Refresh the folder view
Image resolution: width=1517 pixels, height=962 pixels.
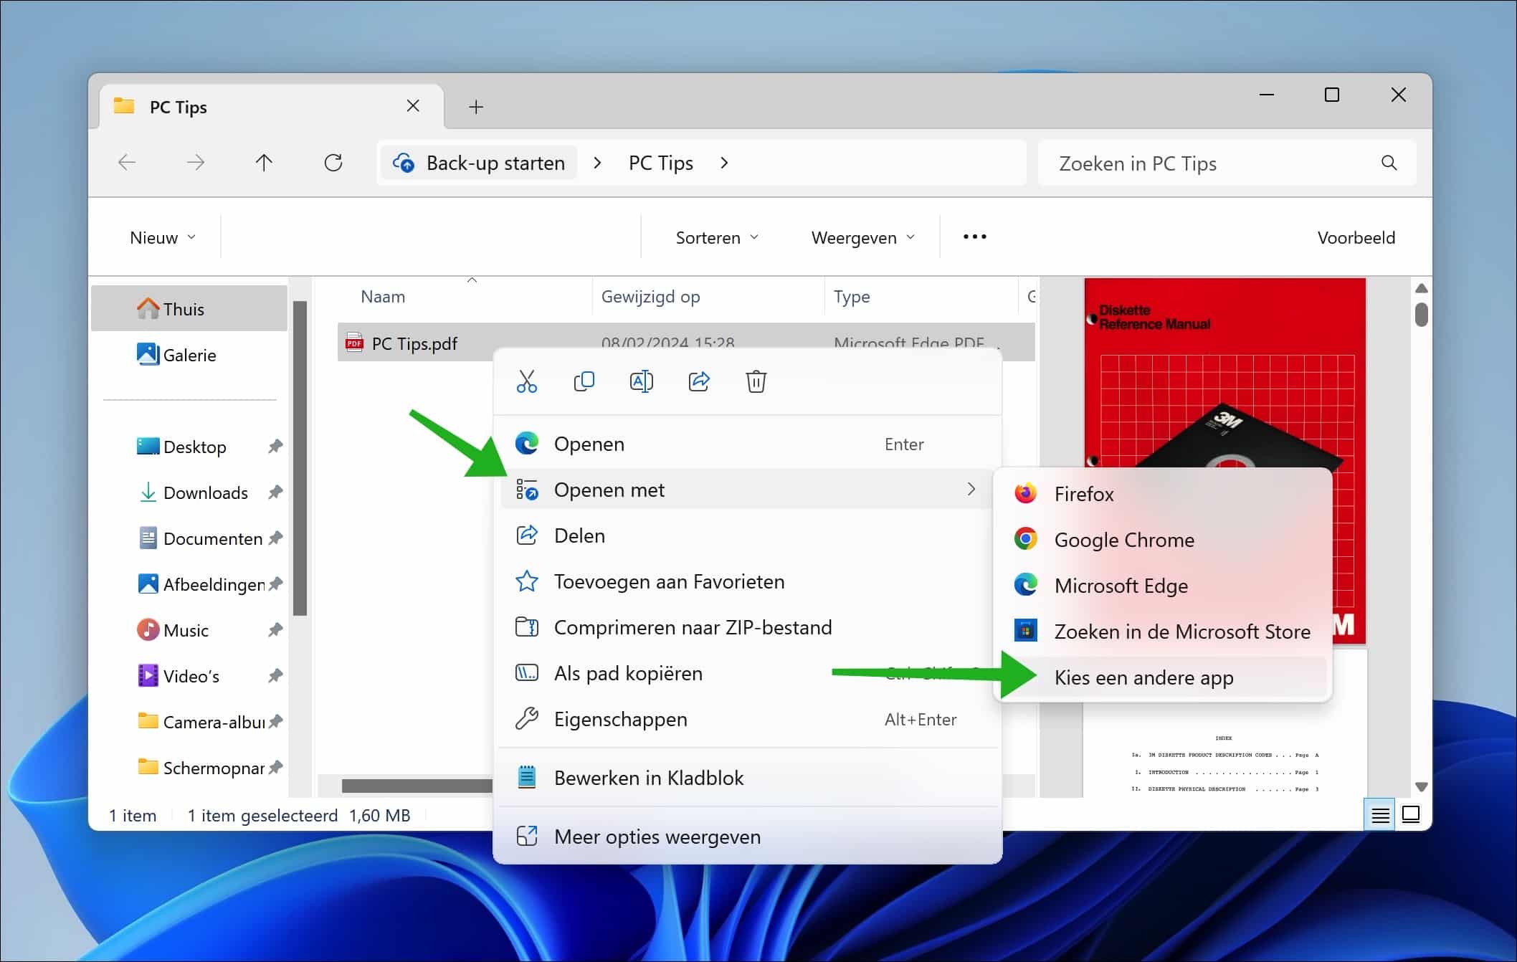tap(333, 163)
